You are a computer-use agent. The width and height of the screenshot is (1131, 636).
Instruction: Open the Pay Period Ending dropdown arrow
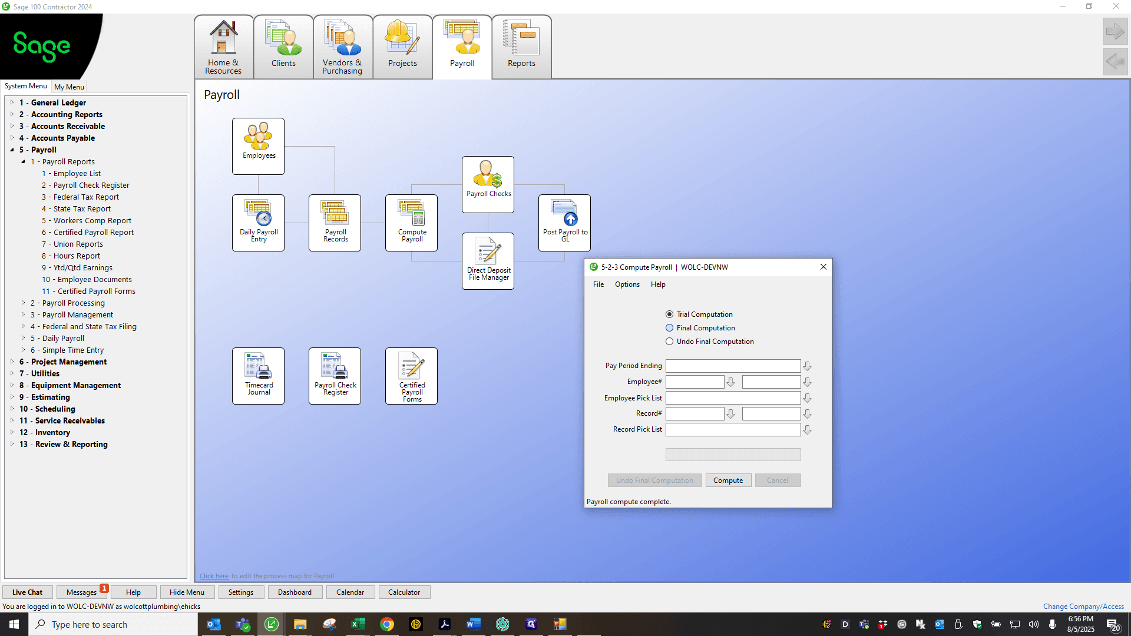(x=807, y=366)
